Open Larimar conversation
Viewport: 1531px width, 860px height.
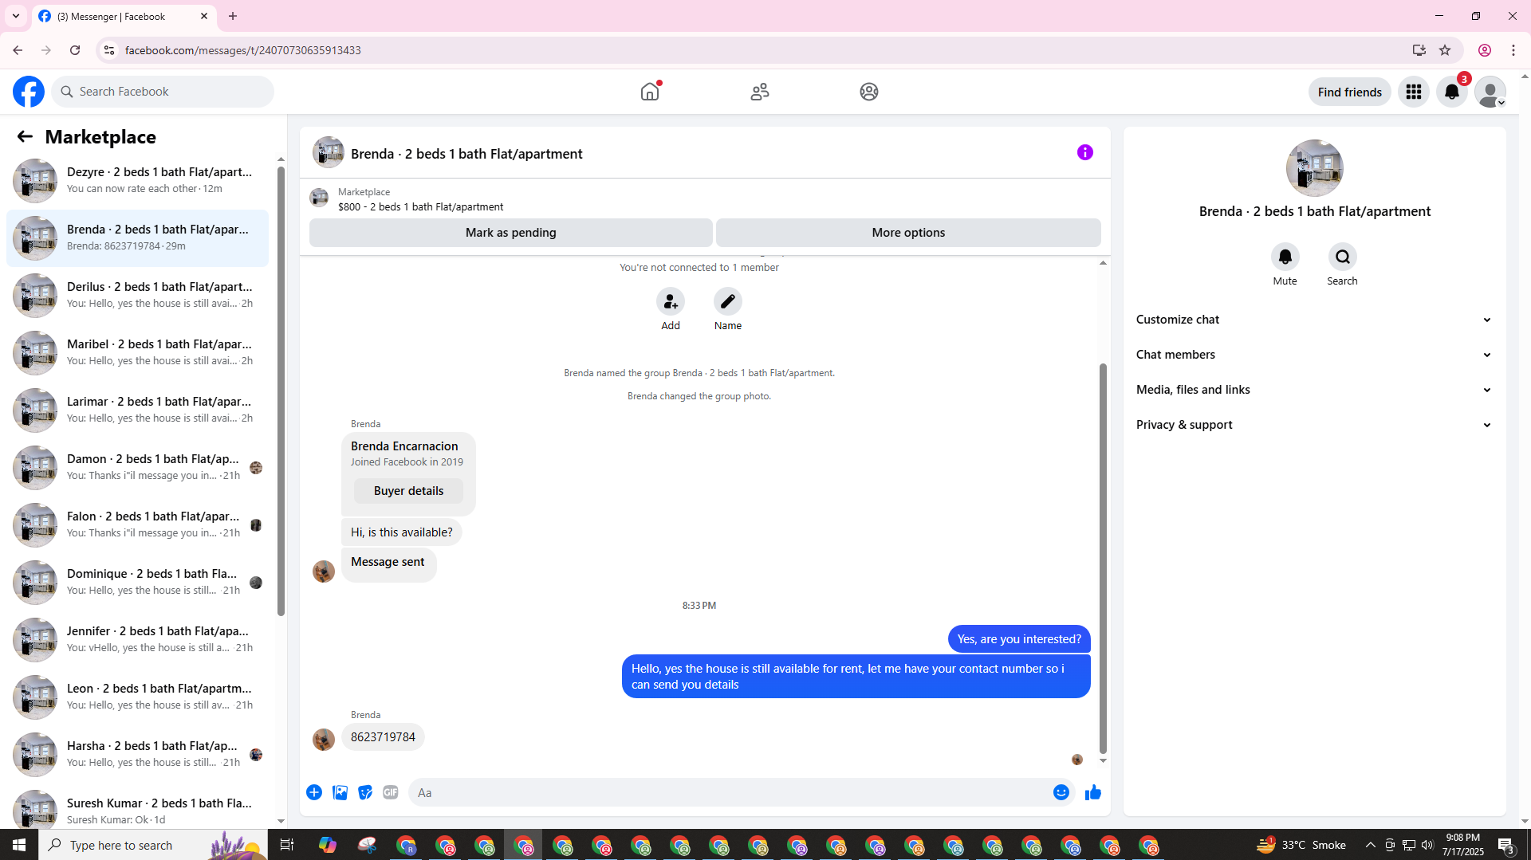tap(137, 410)
